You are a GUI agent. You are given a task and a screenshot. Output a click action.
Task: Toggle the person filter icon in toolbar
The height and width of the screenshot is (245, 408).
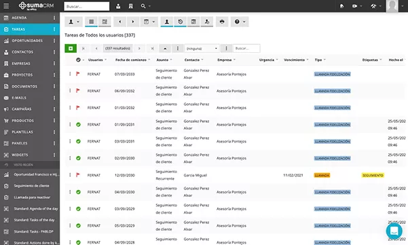167,22
